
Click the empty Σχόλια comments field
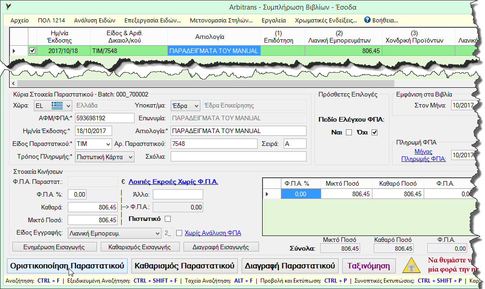(x=238, y=157)
